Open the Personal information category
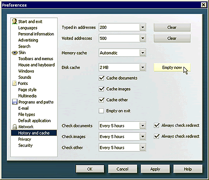This screenshot has height=180, width=209. click(x=36, y=34)
